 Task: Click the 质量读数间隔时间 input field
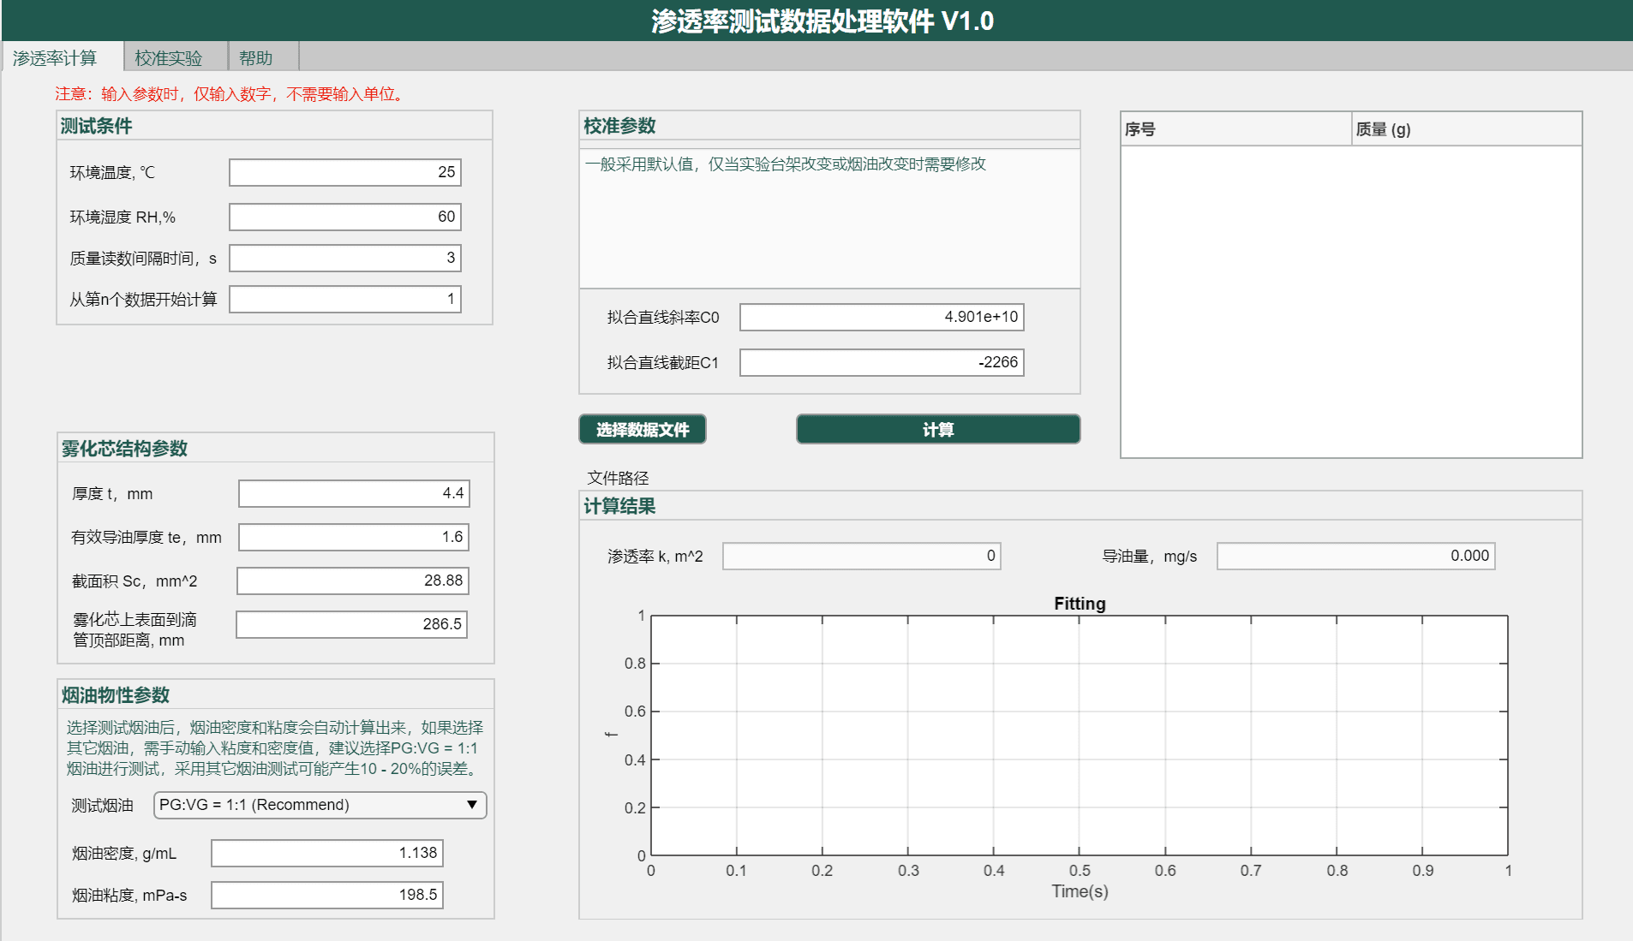(345, 258)
